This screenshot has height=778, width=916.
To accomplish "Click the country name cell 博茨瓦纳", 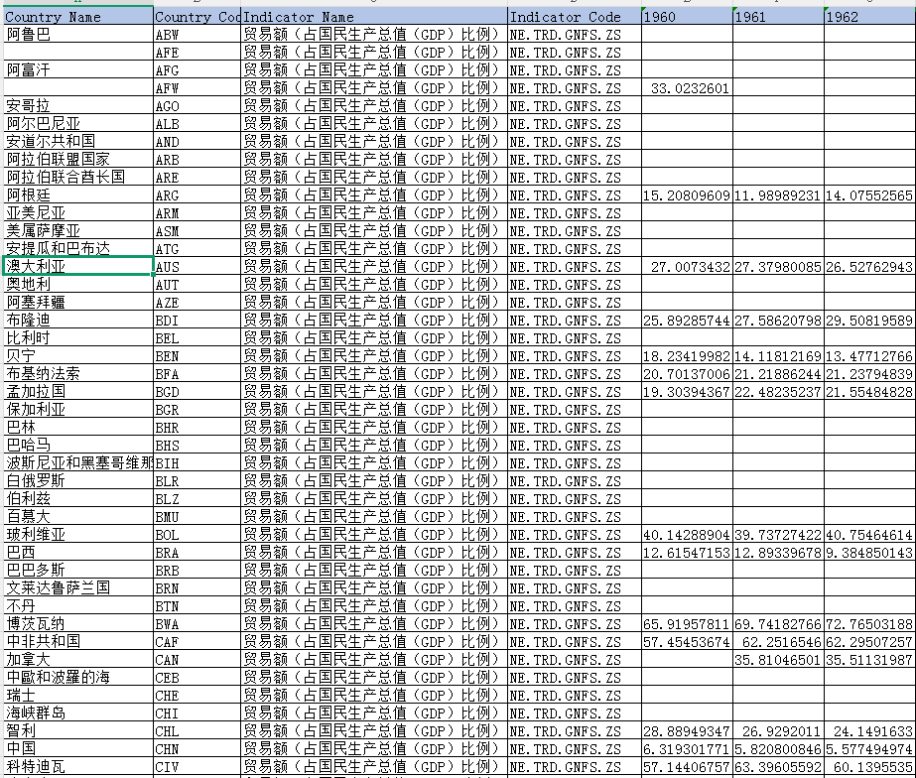I will [x=77, y=624].
